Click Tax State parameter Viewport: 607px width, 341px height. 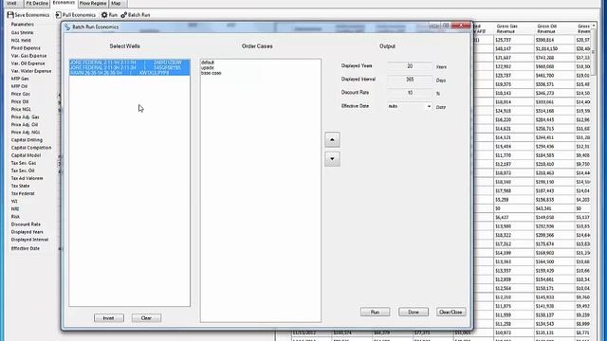tap(20, 186)
